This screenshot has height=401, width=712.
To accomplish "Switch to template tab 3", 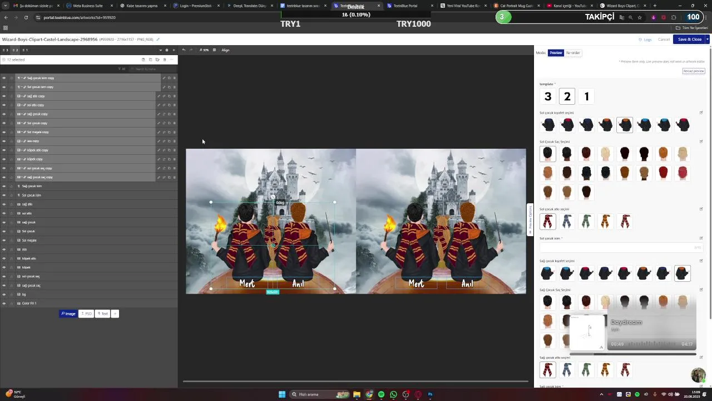I will 6,50.
